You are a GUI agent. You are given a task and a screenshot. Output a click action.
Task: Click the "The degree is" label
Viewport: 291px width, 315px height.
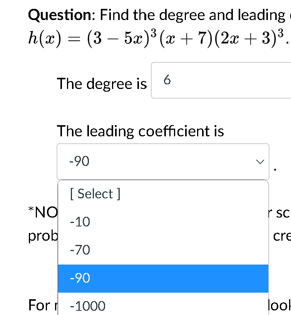(x=102, y=84)
